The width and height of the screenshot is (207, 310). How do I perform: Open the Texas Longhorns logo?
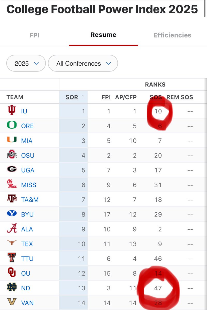pos(12,243)
